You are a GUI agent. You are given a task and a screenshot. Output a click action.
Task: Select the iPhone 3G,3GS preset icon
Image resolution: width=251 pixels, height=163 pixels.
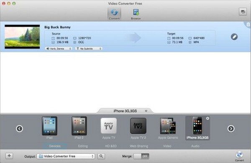tap(197, 128)
